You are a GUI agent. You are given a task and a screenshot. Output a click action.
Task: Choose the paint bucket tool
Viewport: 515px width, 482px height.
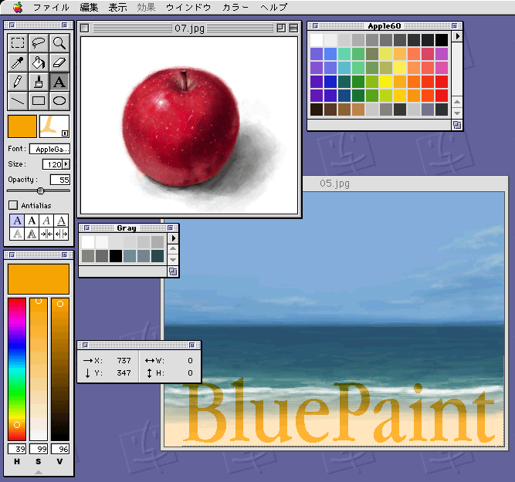click(39, 62)
